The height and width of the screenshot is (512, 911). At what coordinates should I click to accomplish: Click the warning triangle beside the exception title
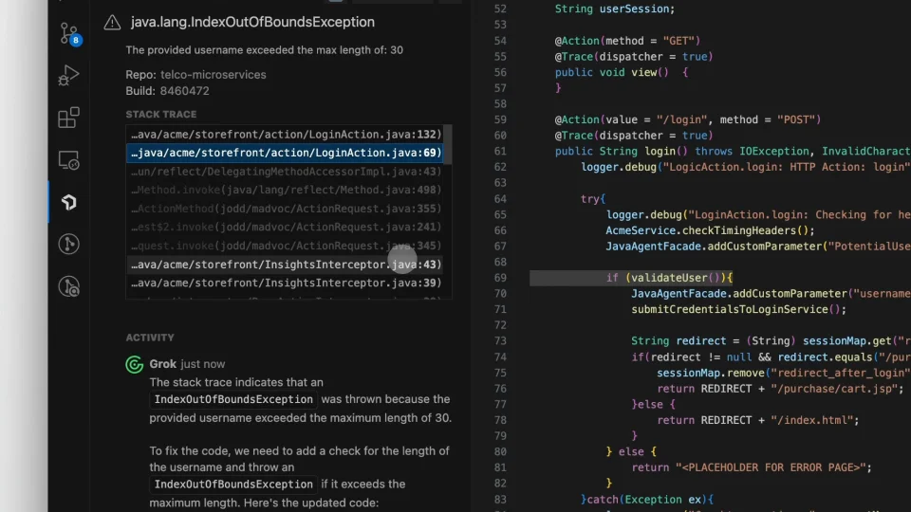[x=112, y=23]
